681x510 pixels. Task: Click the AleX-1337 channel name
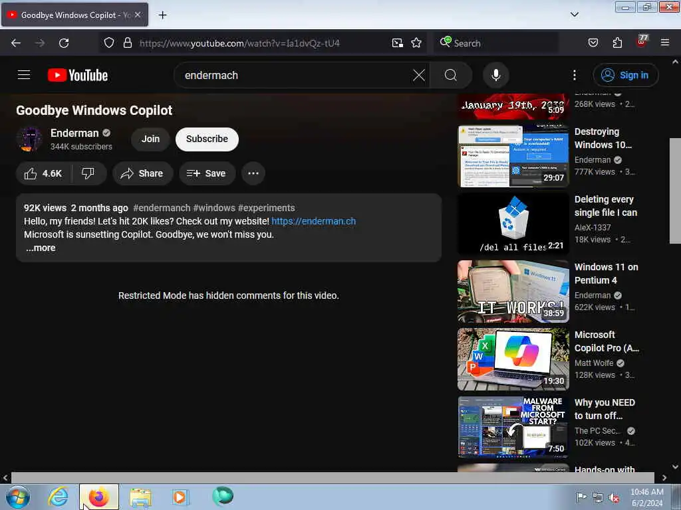[x=593, y=227]
